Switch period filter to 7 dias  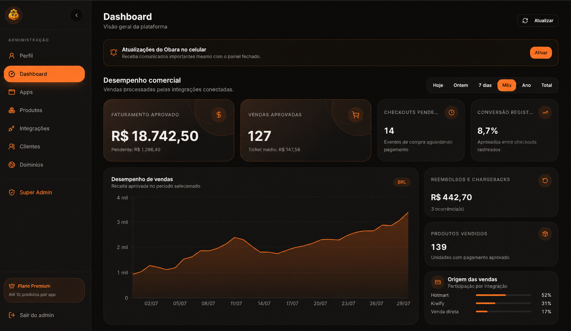485,85
